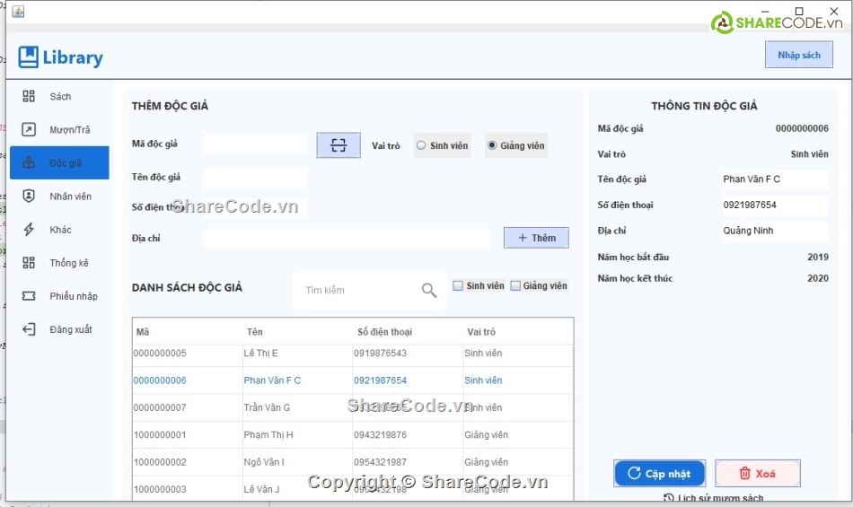853x507 pixels.
Task: Select row 0000000005 in reader list
Action: point(353,354)
